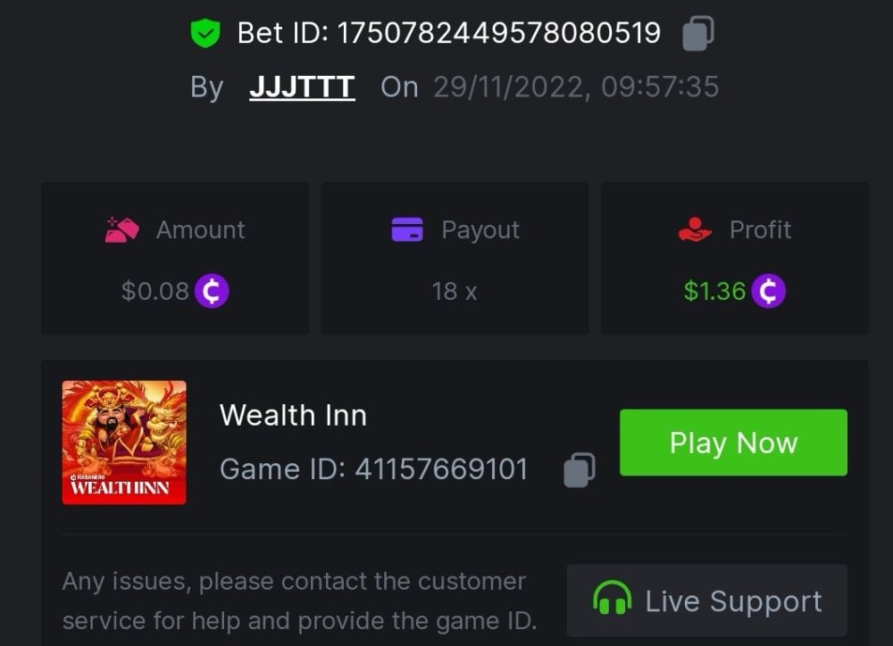
Task: Click the purple Payout card icon
Action: (407, 230)
